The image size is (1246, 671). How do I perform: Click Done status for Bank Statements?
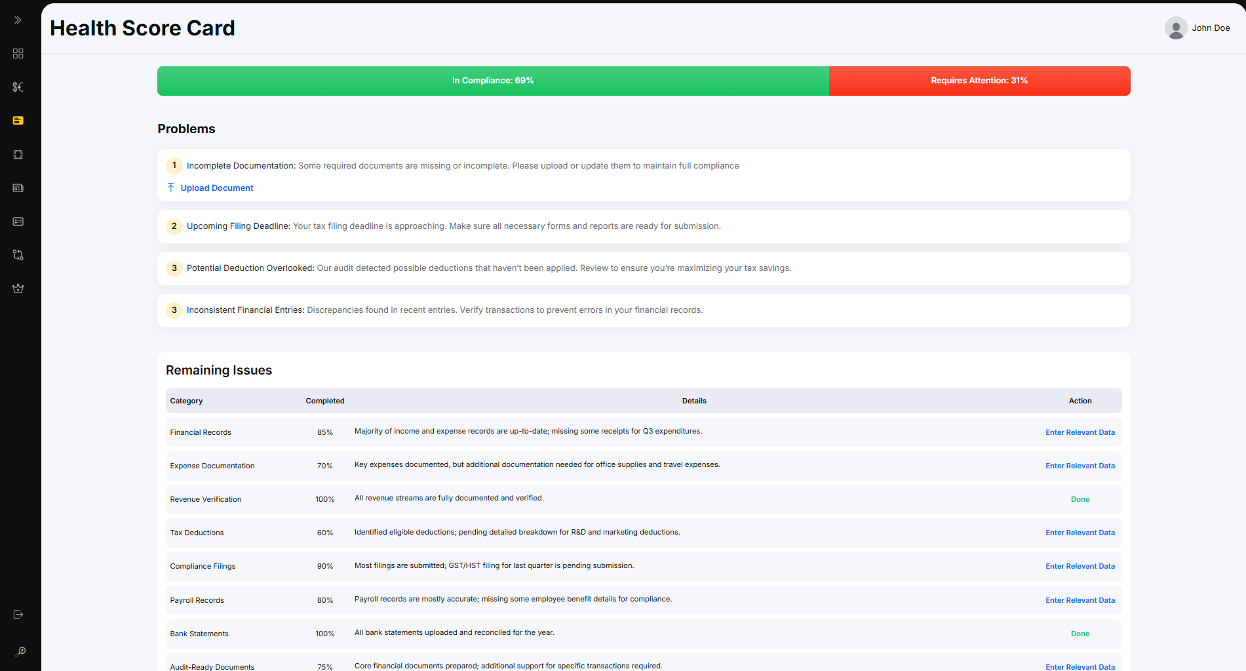pos(1080,634)
